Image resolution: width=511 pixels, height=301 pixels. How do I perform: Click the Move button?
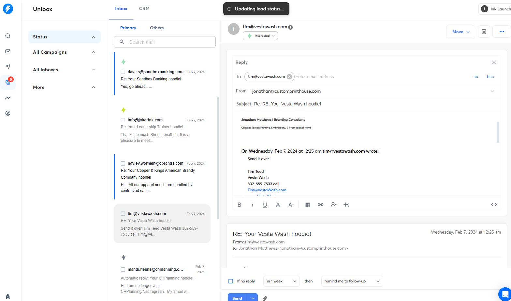click(460, 32)
